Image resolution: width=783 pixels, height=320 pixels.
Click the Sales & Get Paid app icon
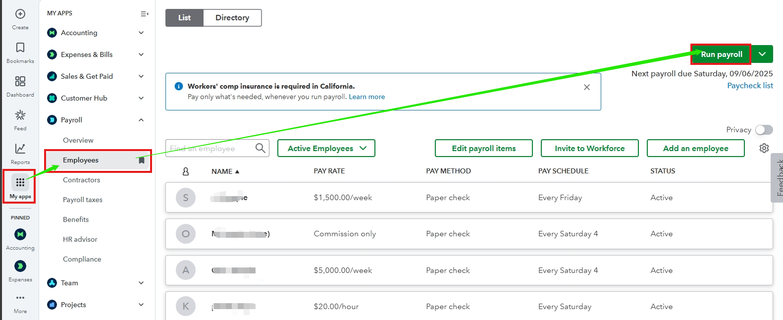pyautogui.click(x=52, y=76)
